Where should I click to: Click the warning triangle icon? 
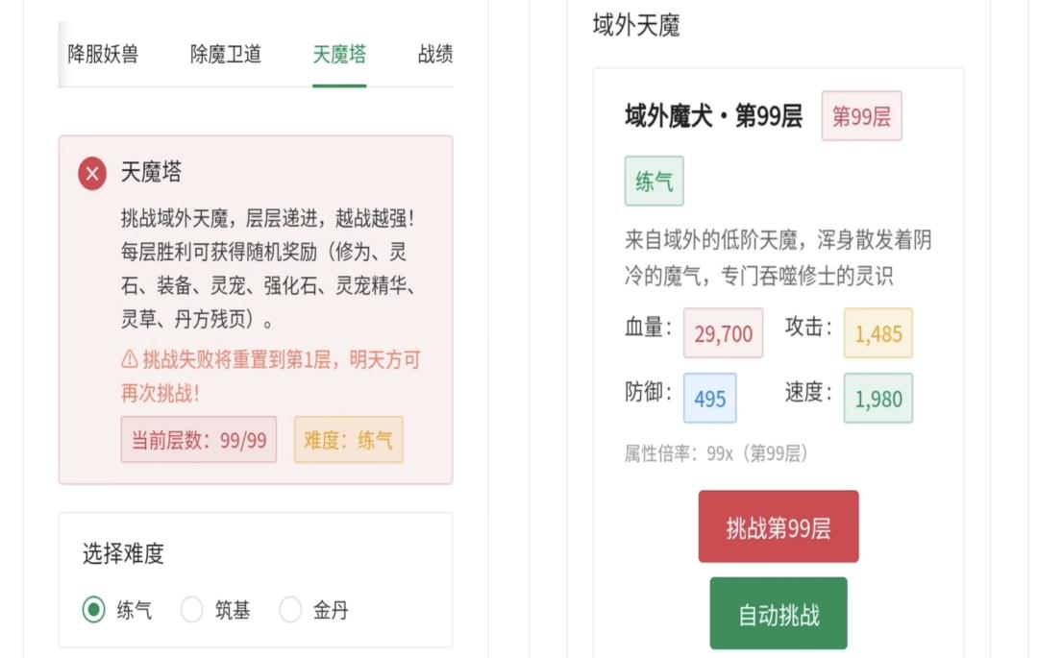point(130,359)
